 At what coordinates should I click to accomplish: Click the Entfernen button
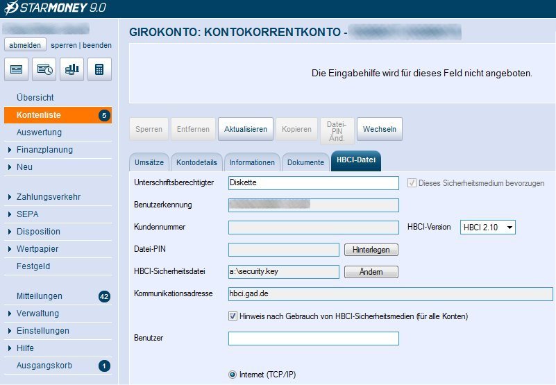pyautogui.click(x=193, y=130)
